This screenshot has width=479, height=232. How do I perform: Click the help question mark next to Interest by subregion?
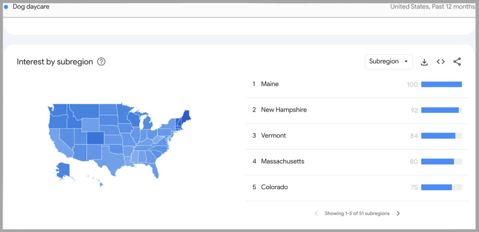(x=101, y=62)
